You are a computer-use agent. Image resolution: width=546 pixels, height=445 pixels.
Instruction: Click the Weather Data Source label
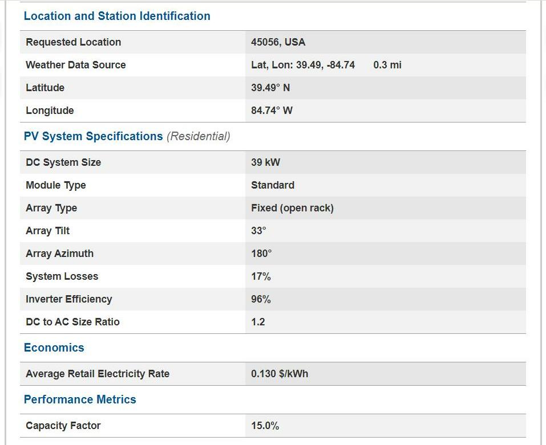pos(75,65)
